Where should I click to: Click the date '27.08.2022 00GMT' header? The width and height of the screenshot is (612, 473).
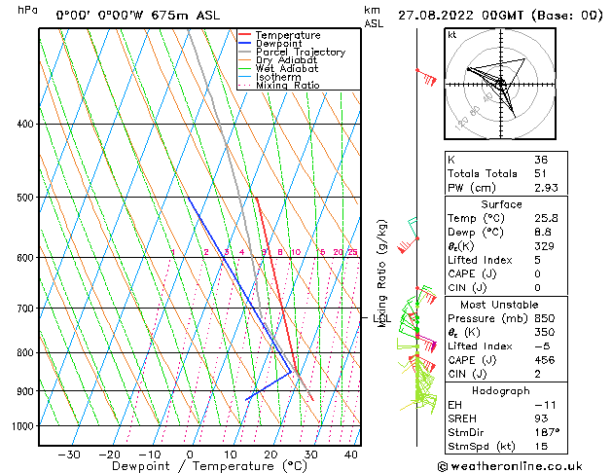[460, 16]
